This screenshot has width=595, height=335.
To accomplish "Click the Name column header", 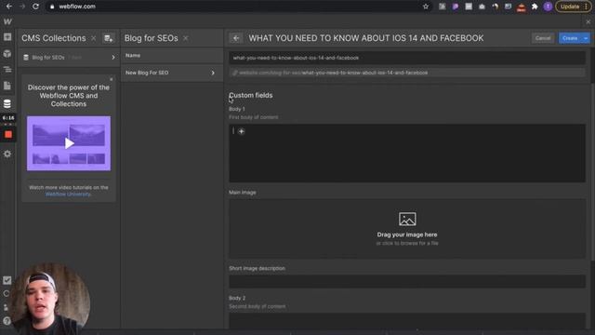I will coord(133,56).
